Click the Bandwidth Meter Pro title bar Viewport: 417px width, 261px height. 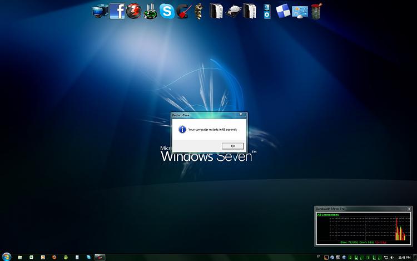pyautogui.click(x=360, y=209)
